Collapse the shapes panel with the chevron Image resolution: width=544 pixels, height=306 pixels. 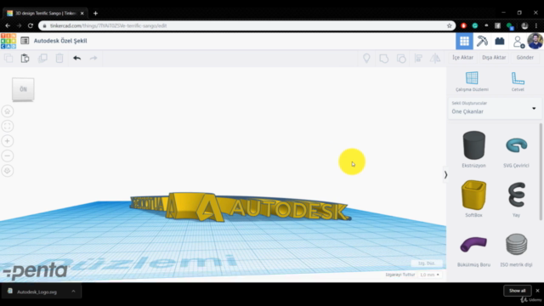445,175
